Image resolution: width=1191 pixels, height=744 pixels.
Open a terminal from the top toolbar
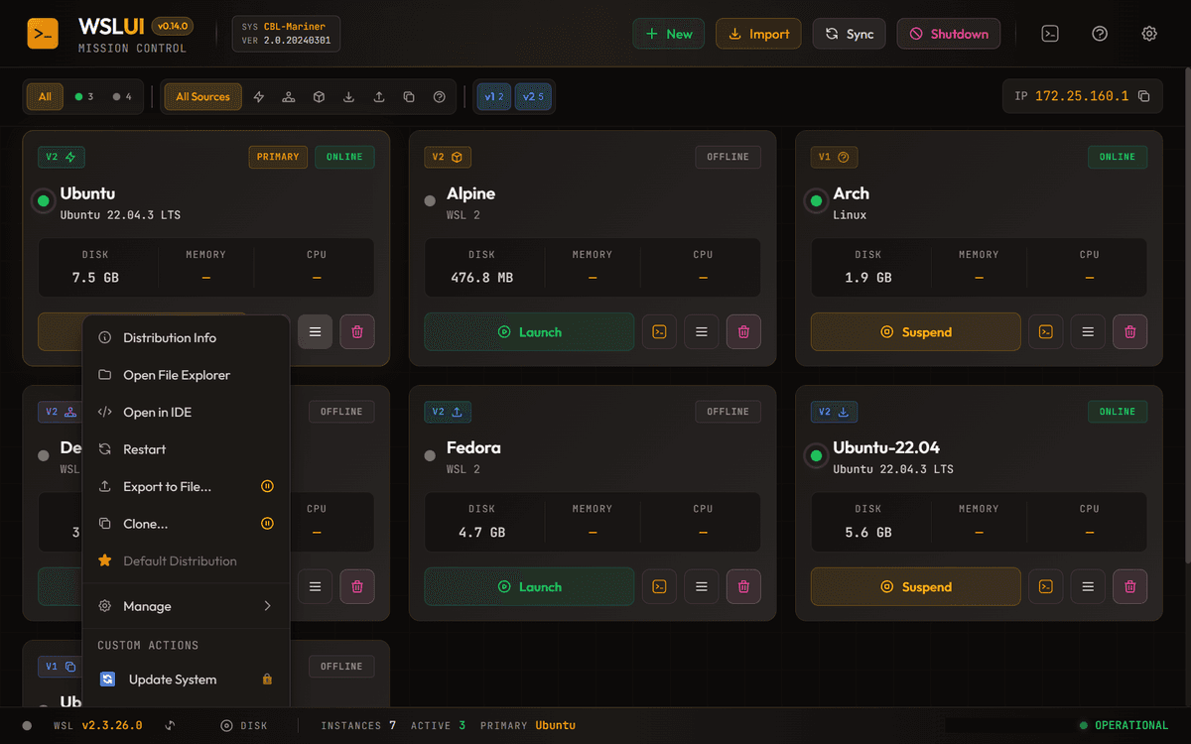point(1050,33)
